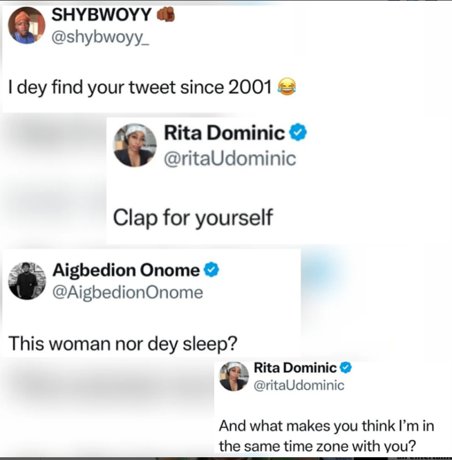Click the verified badge next to Aigbedion Onome
Image resolution: width=452 pixels, height=460 pixels.
211,270
